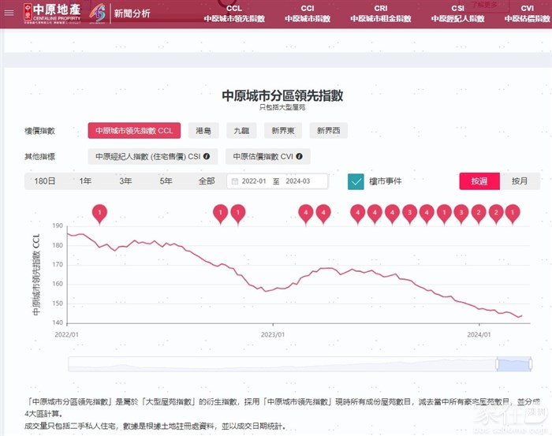Click the info icon beside CVI

(299, 156)
